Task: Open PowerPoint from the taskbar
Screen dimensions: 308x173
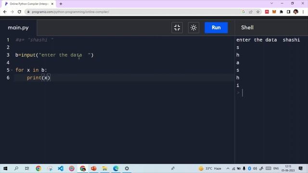Action: [x=94, y=168]
